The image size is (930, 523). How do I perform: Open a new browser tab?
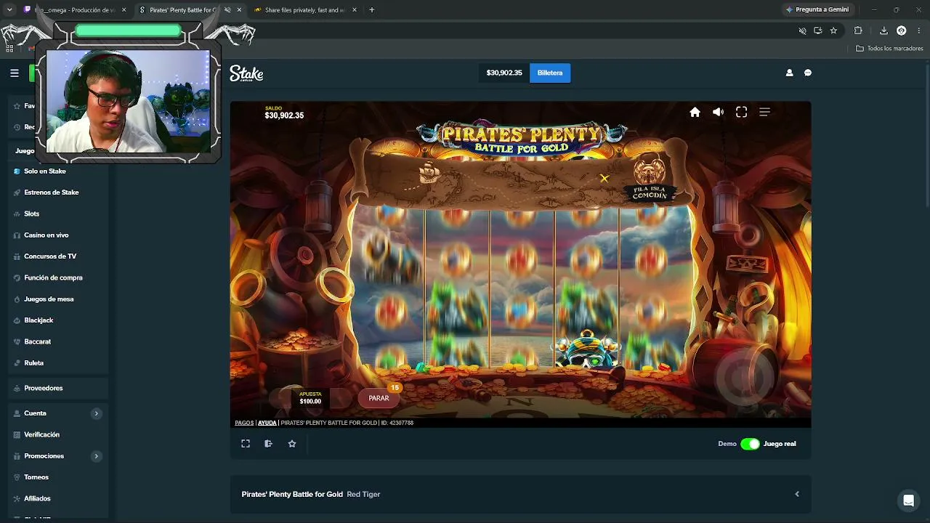[371, 10]
